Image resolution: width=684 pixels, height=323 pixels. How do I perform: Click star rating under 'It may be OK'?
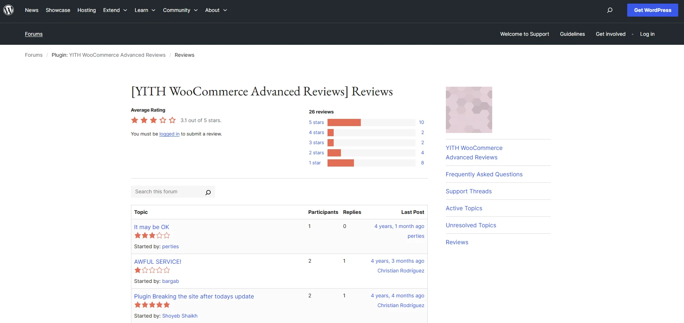(x=152, y=236)
